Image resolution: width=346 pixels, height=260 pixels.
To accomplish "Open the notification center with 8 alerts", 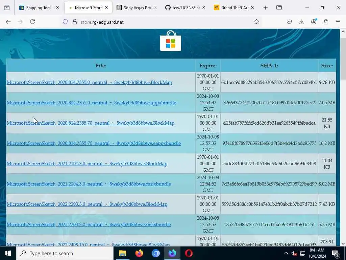I will pos(336,254).
